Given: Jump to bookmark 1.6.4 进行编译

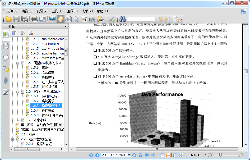Looking at the screenshot, I should point(48,111).
